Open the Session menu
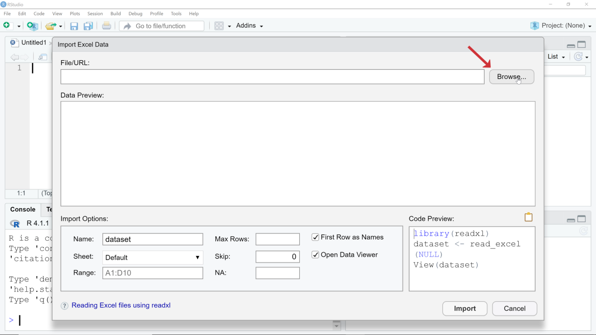 pos(95,14)
